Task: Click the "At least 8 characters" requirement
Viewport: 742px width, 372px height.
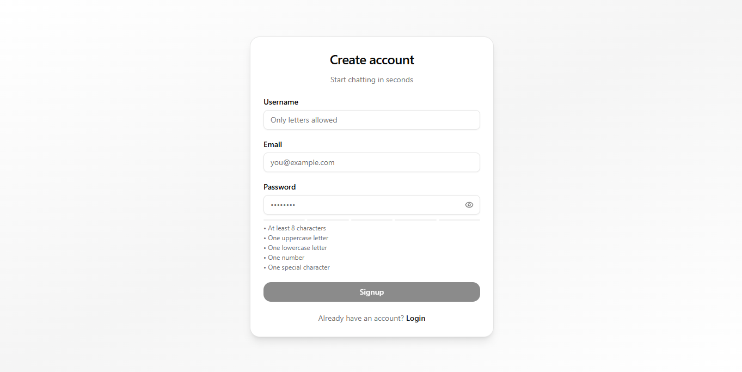Action: (297, 228)
